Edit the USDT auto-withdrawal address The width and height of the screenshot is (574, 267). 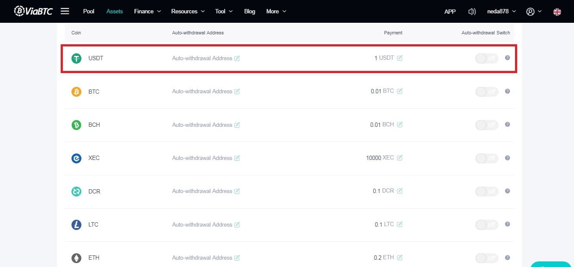(x=237, y=58)
